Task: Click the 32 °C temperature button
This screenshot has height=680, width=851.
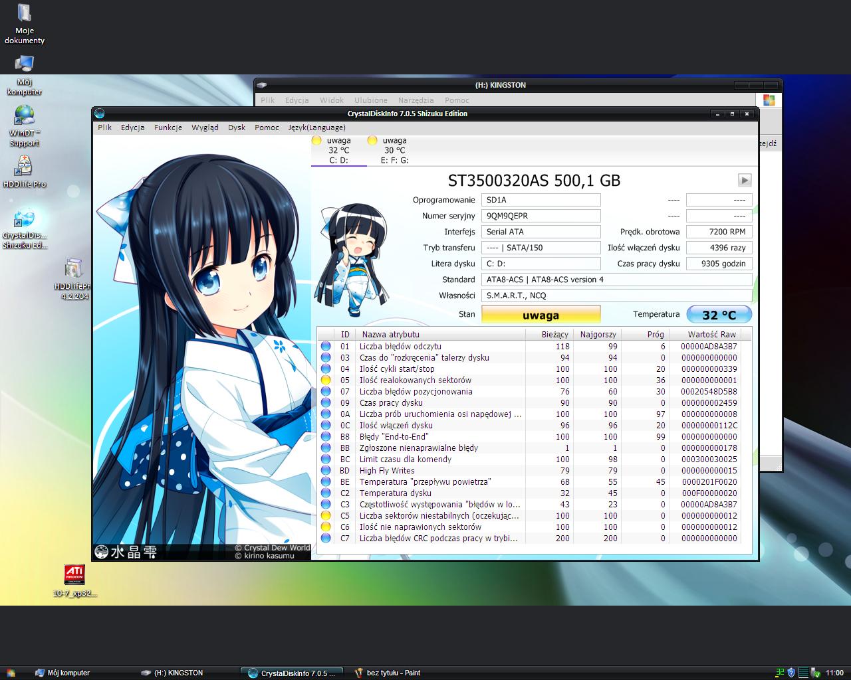Action: tap(719, 315)
